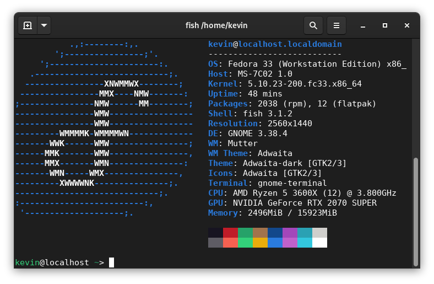Click GPU line 'NVIDIA GeForce RTX 2070 SUPER'
Screen dimensions: 434x284
click(305, 203)
